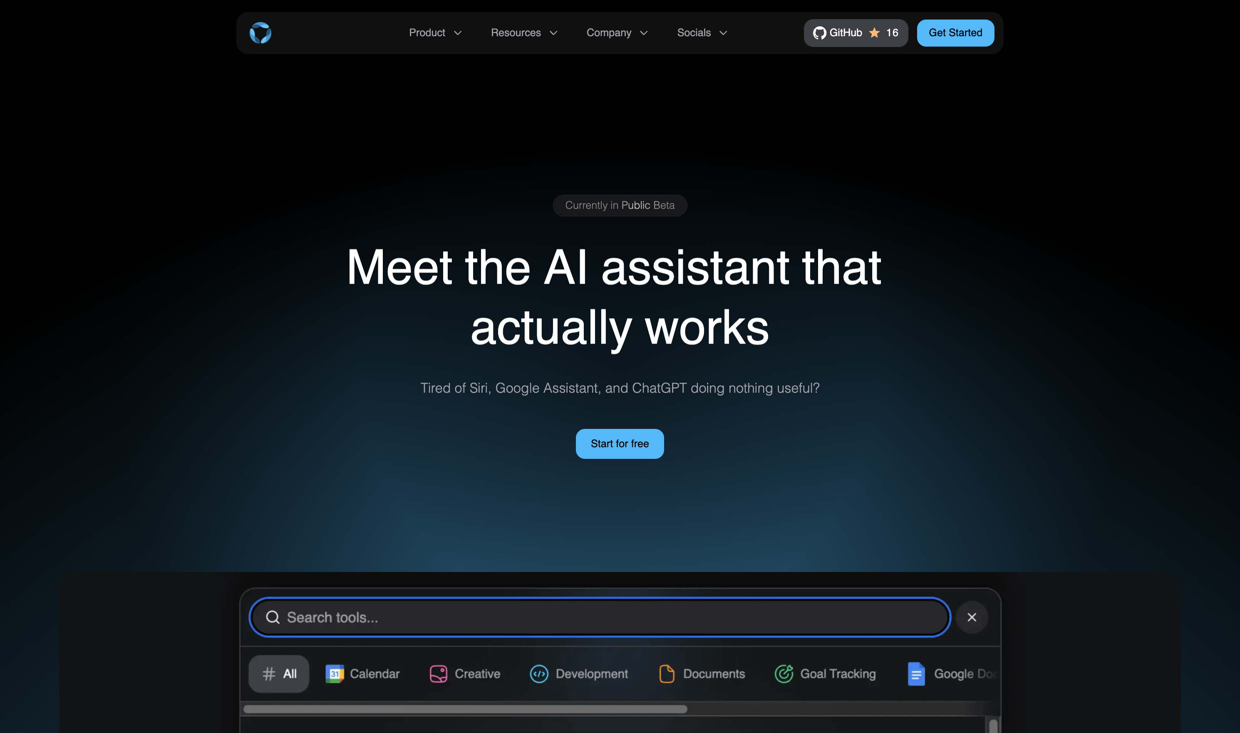The image size is (1240, 733).
Task: Expand the Company menu chevron
Action: [x=644, y=33]
